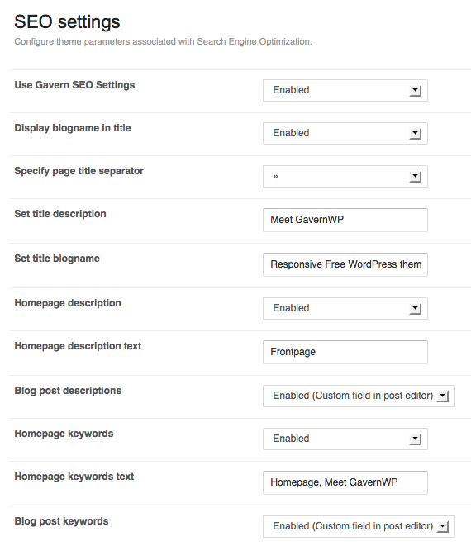Click the Homepage keywords text input
This screenshot has width=471, height=546.
pyautogui.click(x=345, y=482)
